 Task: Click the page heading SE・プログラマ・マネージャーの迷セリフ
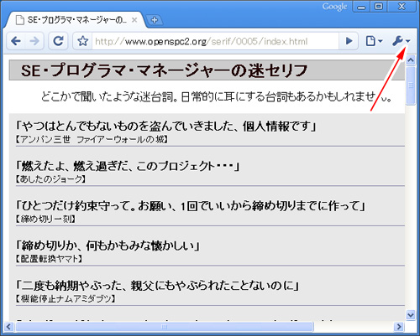point(165,70)
